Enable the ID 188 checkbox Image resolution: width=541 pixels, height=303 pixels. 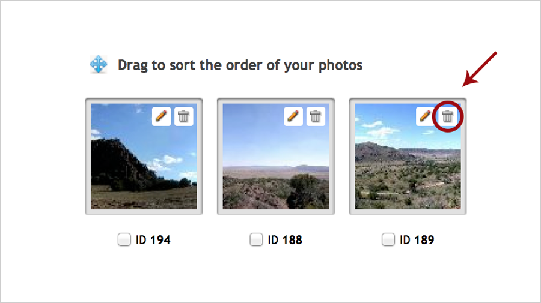coord(256,240)
